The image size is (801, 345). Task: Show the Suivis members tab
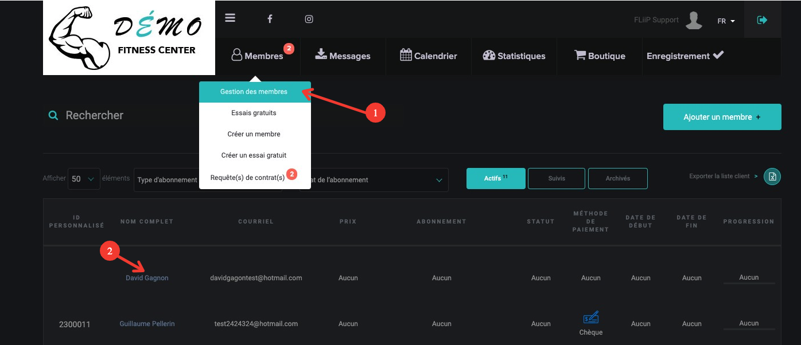[556, 178]
